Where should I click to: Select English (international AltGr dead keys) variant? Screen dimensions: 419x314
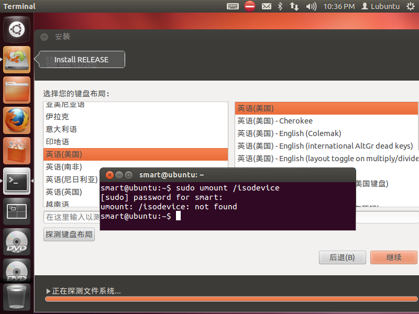coord(326,146)
